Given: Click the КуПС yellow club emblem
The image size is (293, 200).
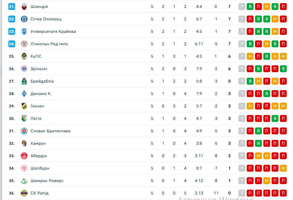Looking at the screenshot, I should pos(24,56).
